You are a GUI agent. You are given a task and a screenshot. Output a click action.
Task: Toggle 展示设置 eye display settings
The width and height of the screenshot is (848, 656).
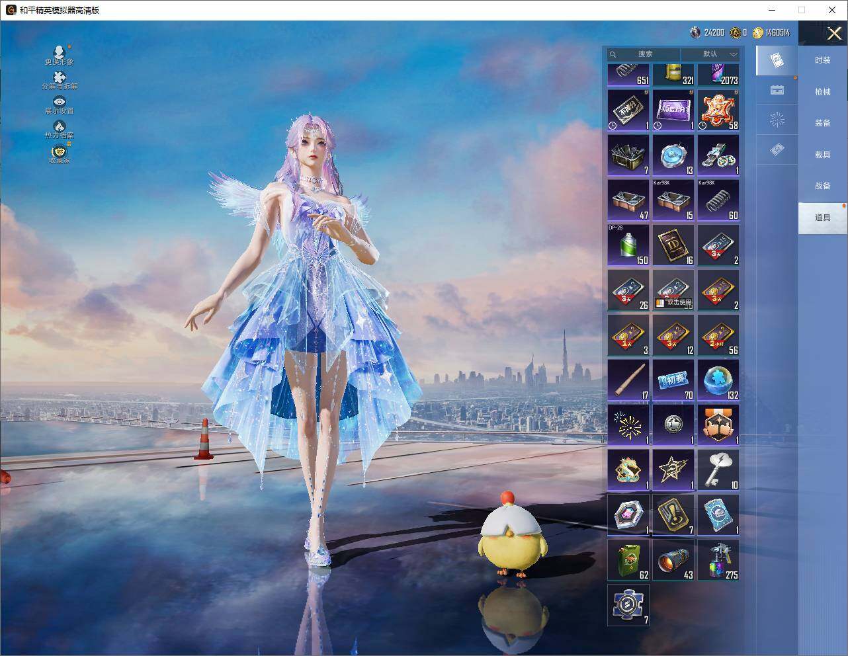60,105
